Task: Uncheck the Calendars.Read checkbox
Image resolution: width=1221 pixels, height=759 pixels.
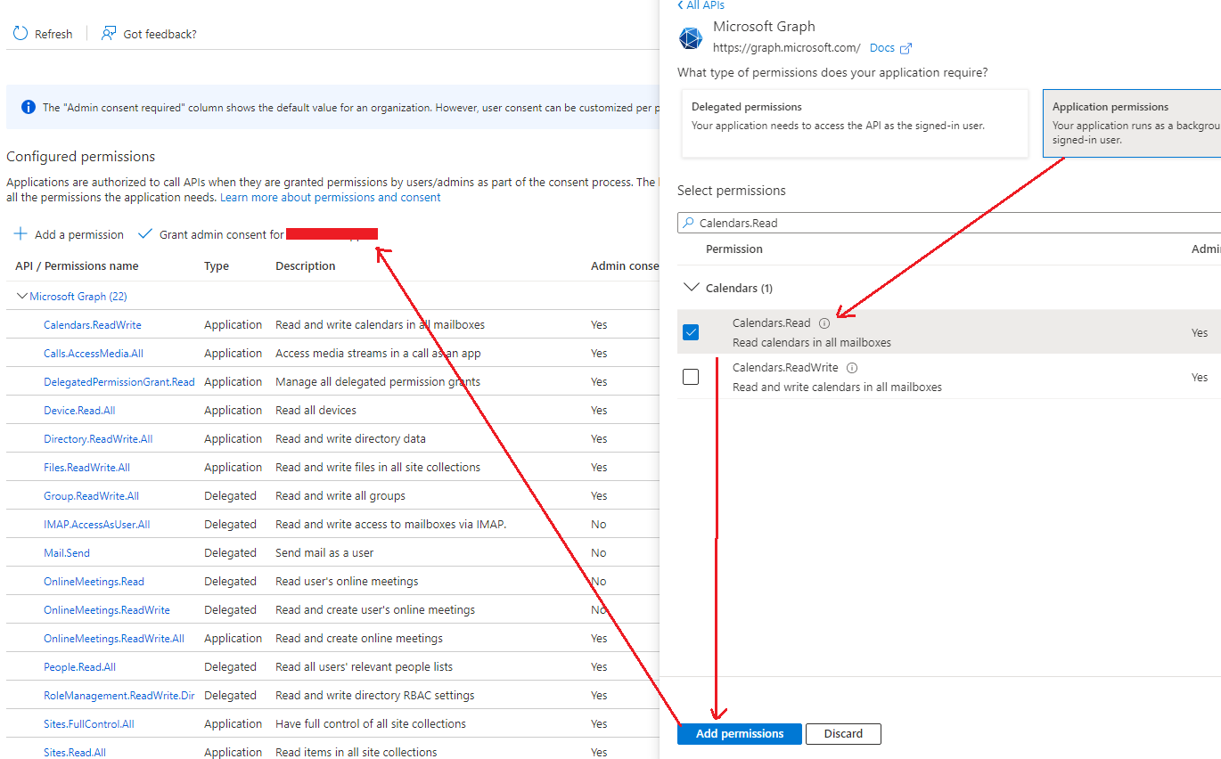Action: pos(691,332)
